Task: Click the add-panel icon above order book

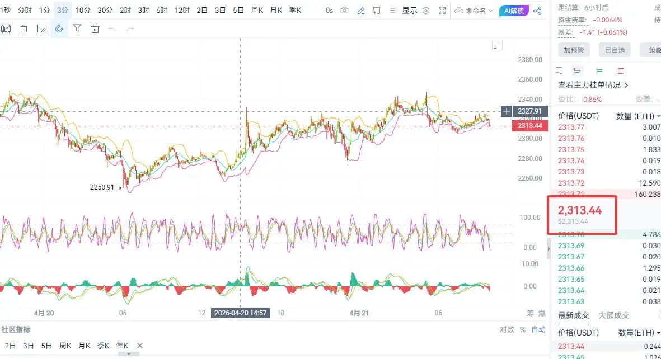Action: (559, 71)
